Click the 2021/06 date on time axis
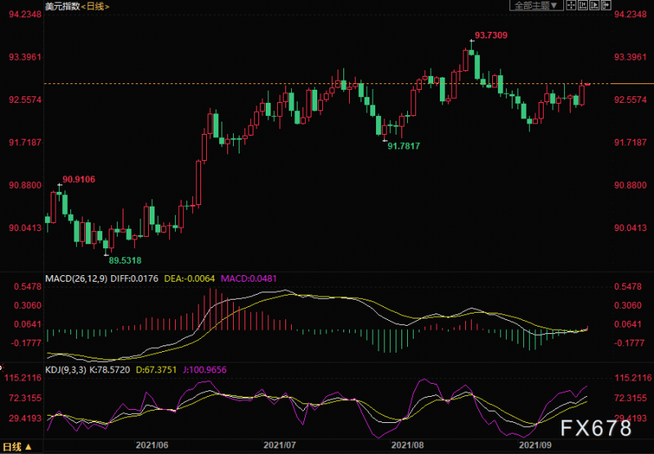 [x=152, y=445]
